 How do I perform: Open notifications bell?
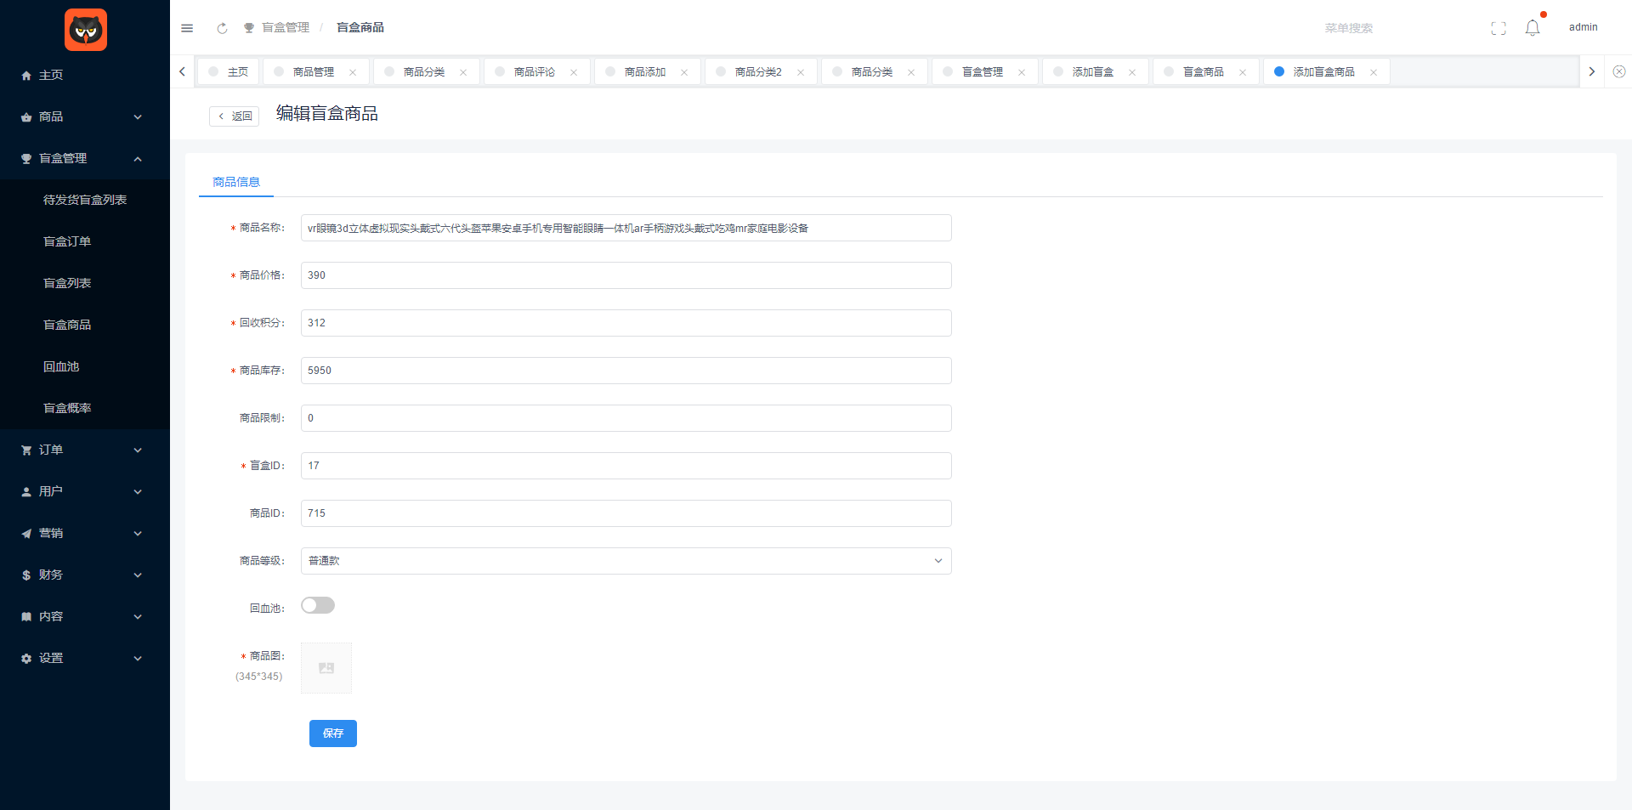click(1533, 28)
